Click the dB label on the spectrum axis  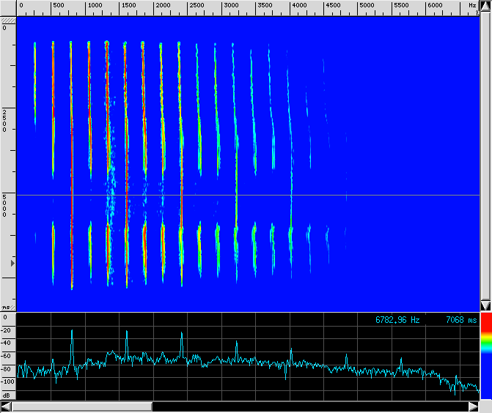pos(7,395)
